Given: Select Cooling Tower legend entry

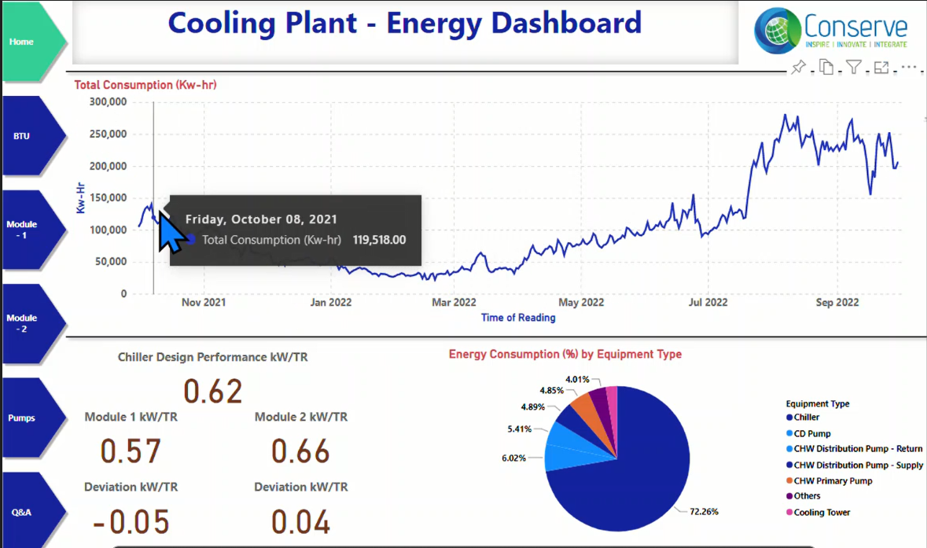Looking at the screenshot, I should pos(822,513).
